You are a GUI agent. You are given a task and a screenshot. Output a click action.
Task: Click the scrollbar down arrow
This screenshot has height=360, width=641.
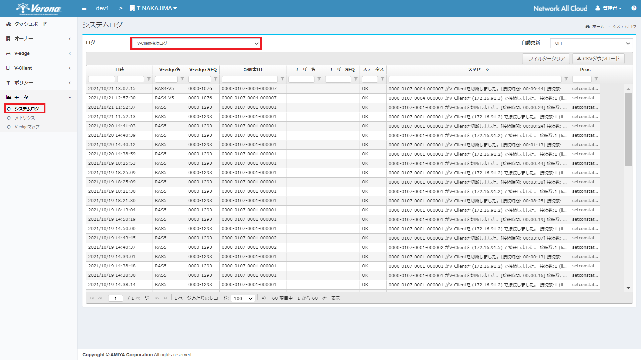point(628,288)
